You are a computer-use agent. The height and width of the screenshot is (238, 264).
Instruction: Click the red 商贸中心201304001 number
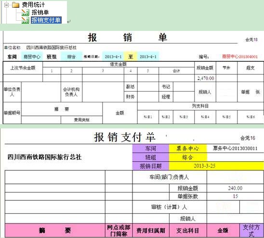(240, 56)
